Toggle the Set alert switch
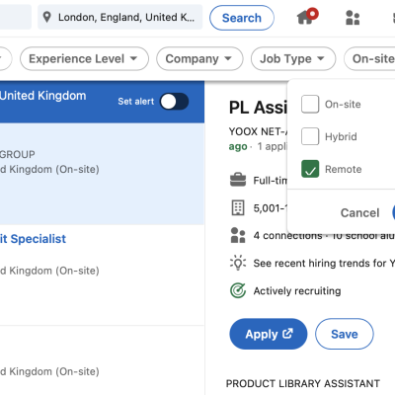Image resolution: width=395 pixels, height=395 pixels. (x=174, y=102)
